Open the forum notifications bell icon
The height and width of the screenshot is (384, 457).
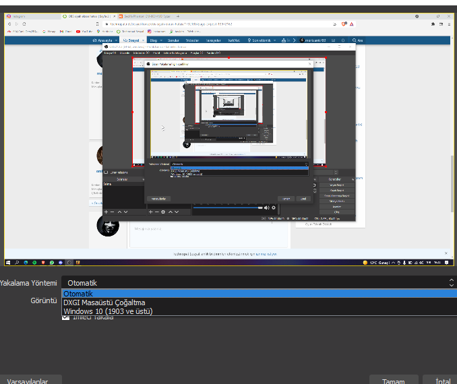tap(343, 40)
